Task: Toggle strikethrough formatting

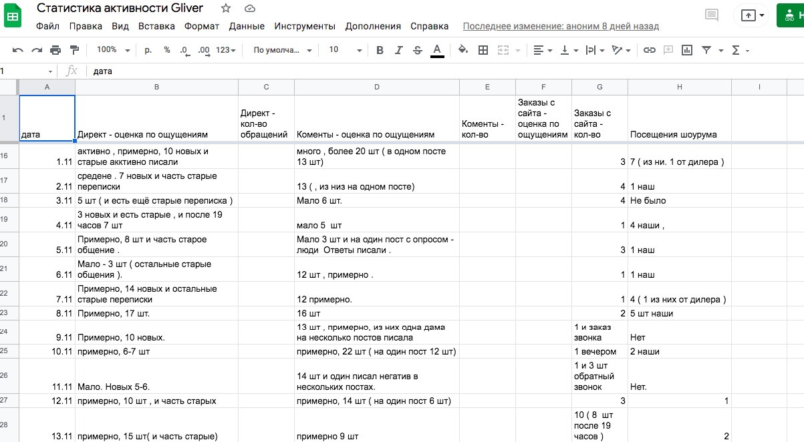Action: [418, 50]
